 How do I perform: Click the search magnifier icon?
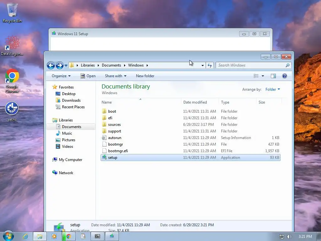[288, 65]
